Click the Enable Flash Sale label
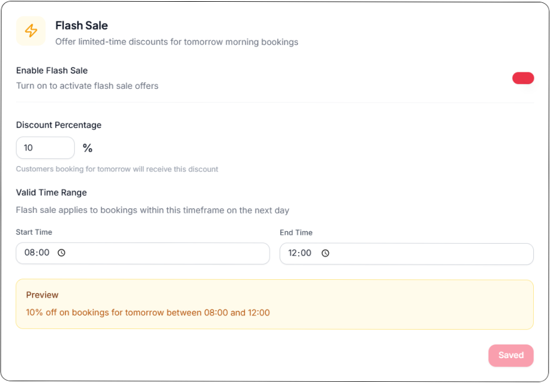Viewport: 551px width, 383px height. (x=52, y=71)
